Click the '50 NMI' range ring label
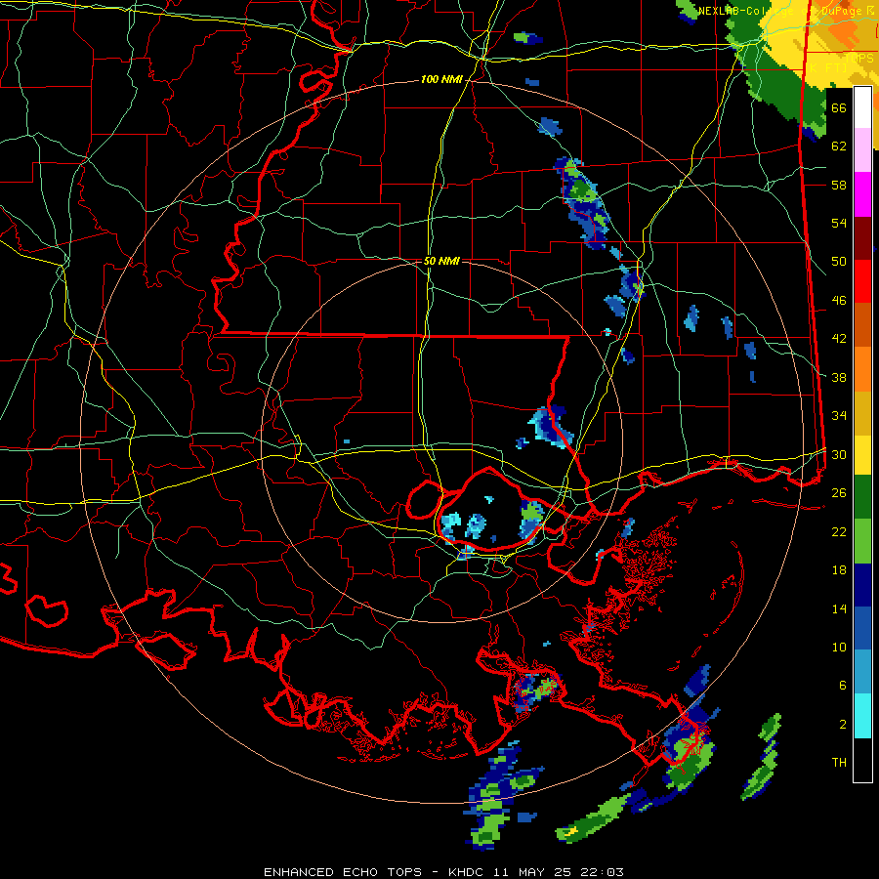This screenshot has height=879, width=879. [441, 261]
